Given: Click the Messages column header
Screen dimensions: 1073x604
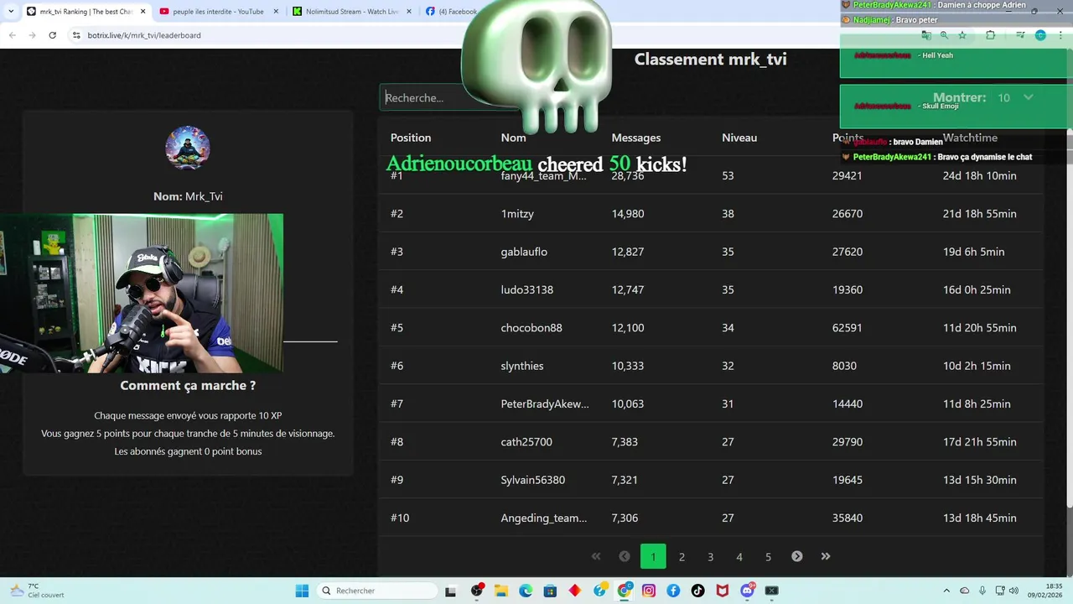Looking at the screenshot, I should tap(636, 138).
